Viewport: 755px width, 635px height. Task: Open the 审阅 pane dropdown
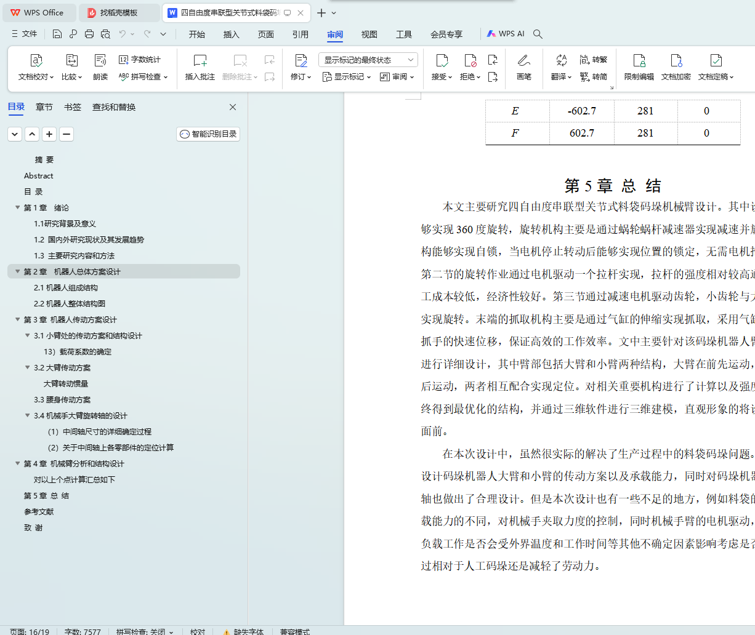pos(397,77)
